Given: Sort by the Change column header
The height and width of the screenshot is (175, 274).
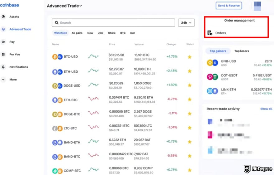Looking at the screenshot, I should [x=171, y=44].
